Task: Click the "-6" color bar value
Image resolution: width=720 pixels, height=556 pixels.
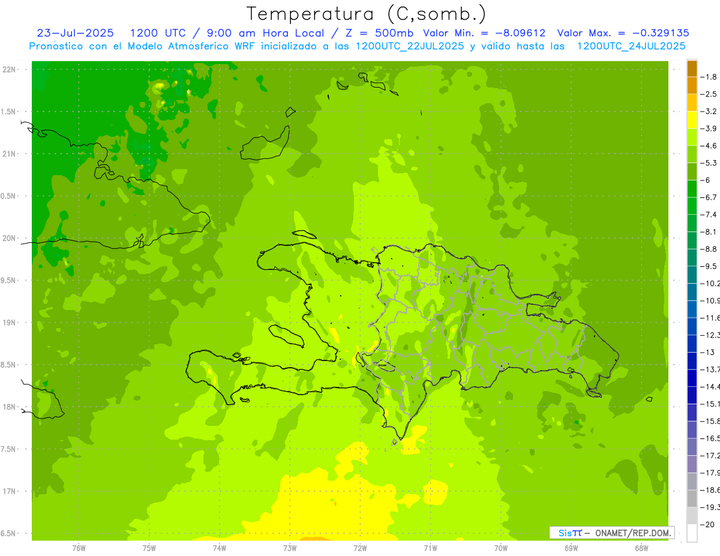Action: pyautogui.click(x=706, y=180)
